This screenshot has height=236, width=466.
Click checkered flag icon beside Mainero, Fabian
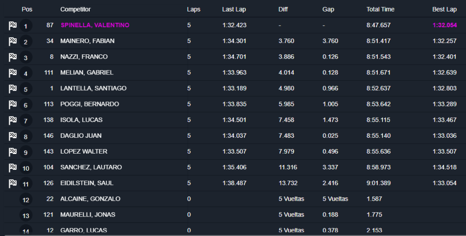click(x=12, y=41)
